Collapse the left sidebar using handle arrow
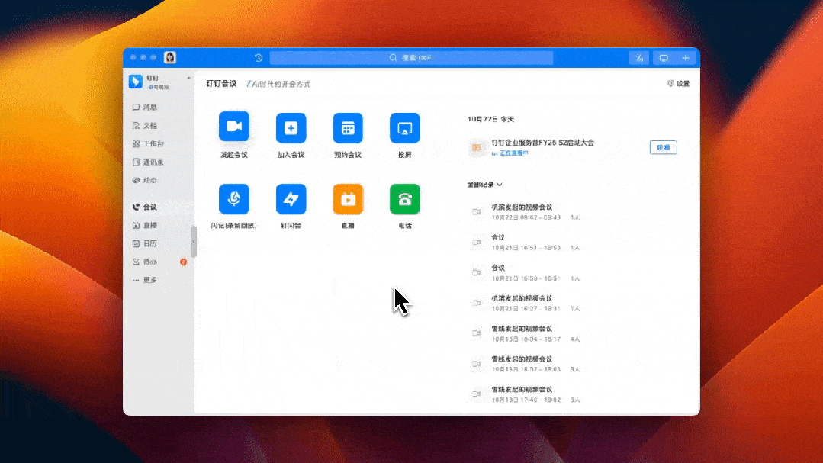This screenshot has width=823, height=463. [194, 241]
